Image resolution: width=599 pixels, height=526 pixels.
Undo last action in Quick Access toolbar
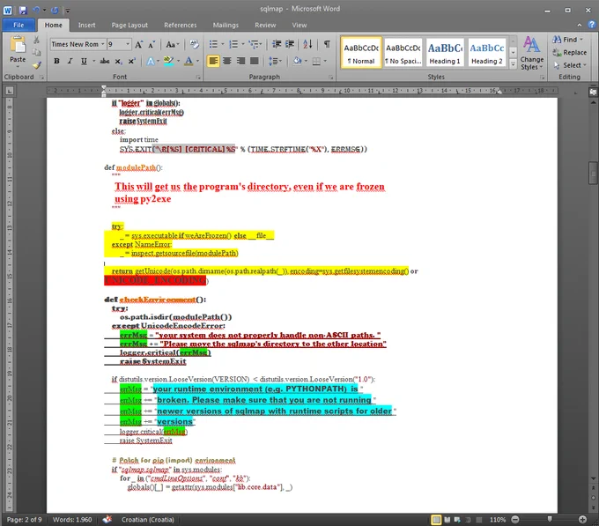[36, 10]
